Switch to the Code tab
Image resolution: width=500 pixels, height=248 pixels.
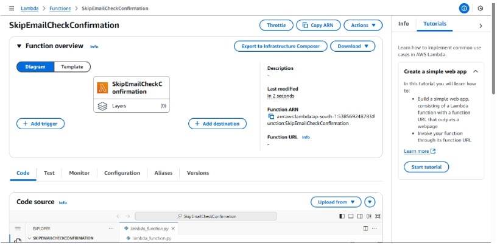coord(23,173)
